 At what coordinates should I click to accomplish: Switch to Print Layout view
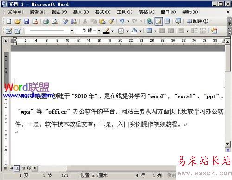coord(17,168)
